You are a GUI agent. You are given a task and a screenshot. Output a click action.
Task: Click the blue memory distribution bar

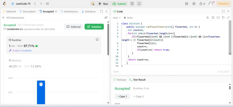pos(41,92)
